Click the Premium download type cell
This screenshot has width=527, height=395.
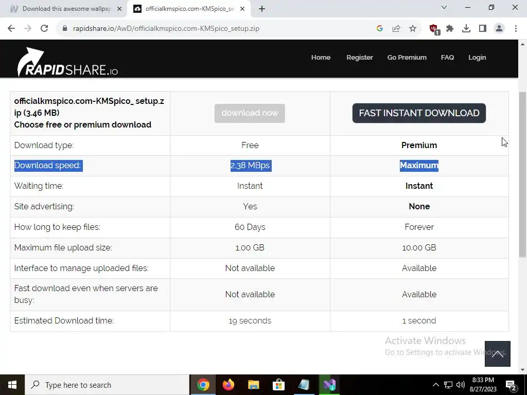point(419,145)
